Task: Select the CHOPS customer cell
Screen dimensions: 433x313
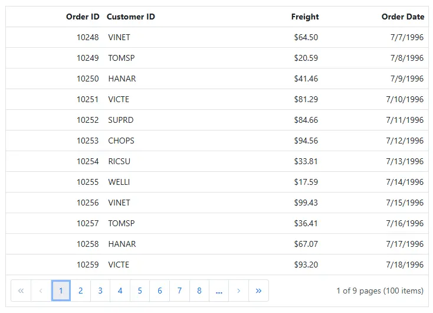Action: tap(122, 141)
